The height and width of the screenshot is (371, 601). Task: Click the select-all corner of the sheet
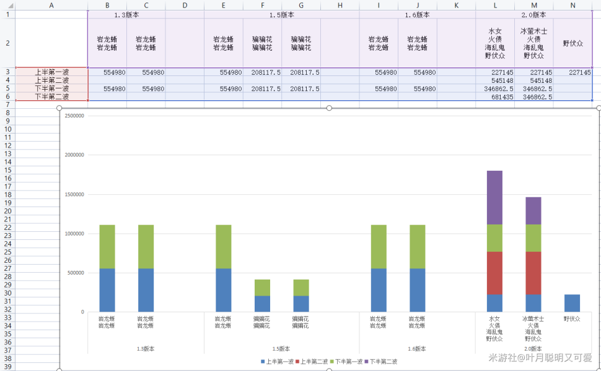pyautogui.click(x=7, y=5)
